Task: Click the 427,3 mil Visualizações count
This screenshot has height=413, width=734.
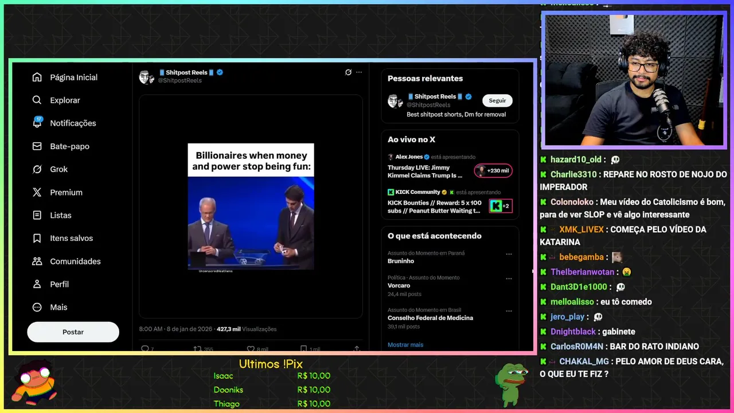Action: click(x=247, y=329)
